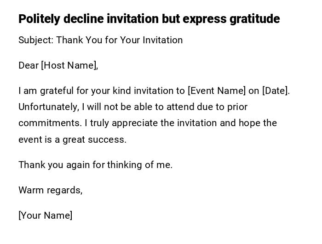Click the Subject line text
This screenshot has width=322, height=244.
coord(100,40)
